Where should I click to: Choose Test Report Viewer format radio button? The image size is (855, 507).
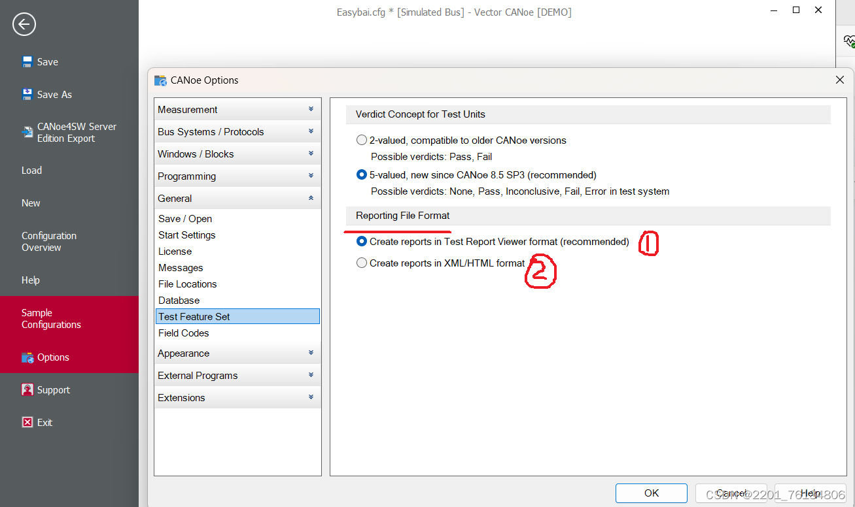click(362, 242)
